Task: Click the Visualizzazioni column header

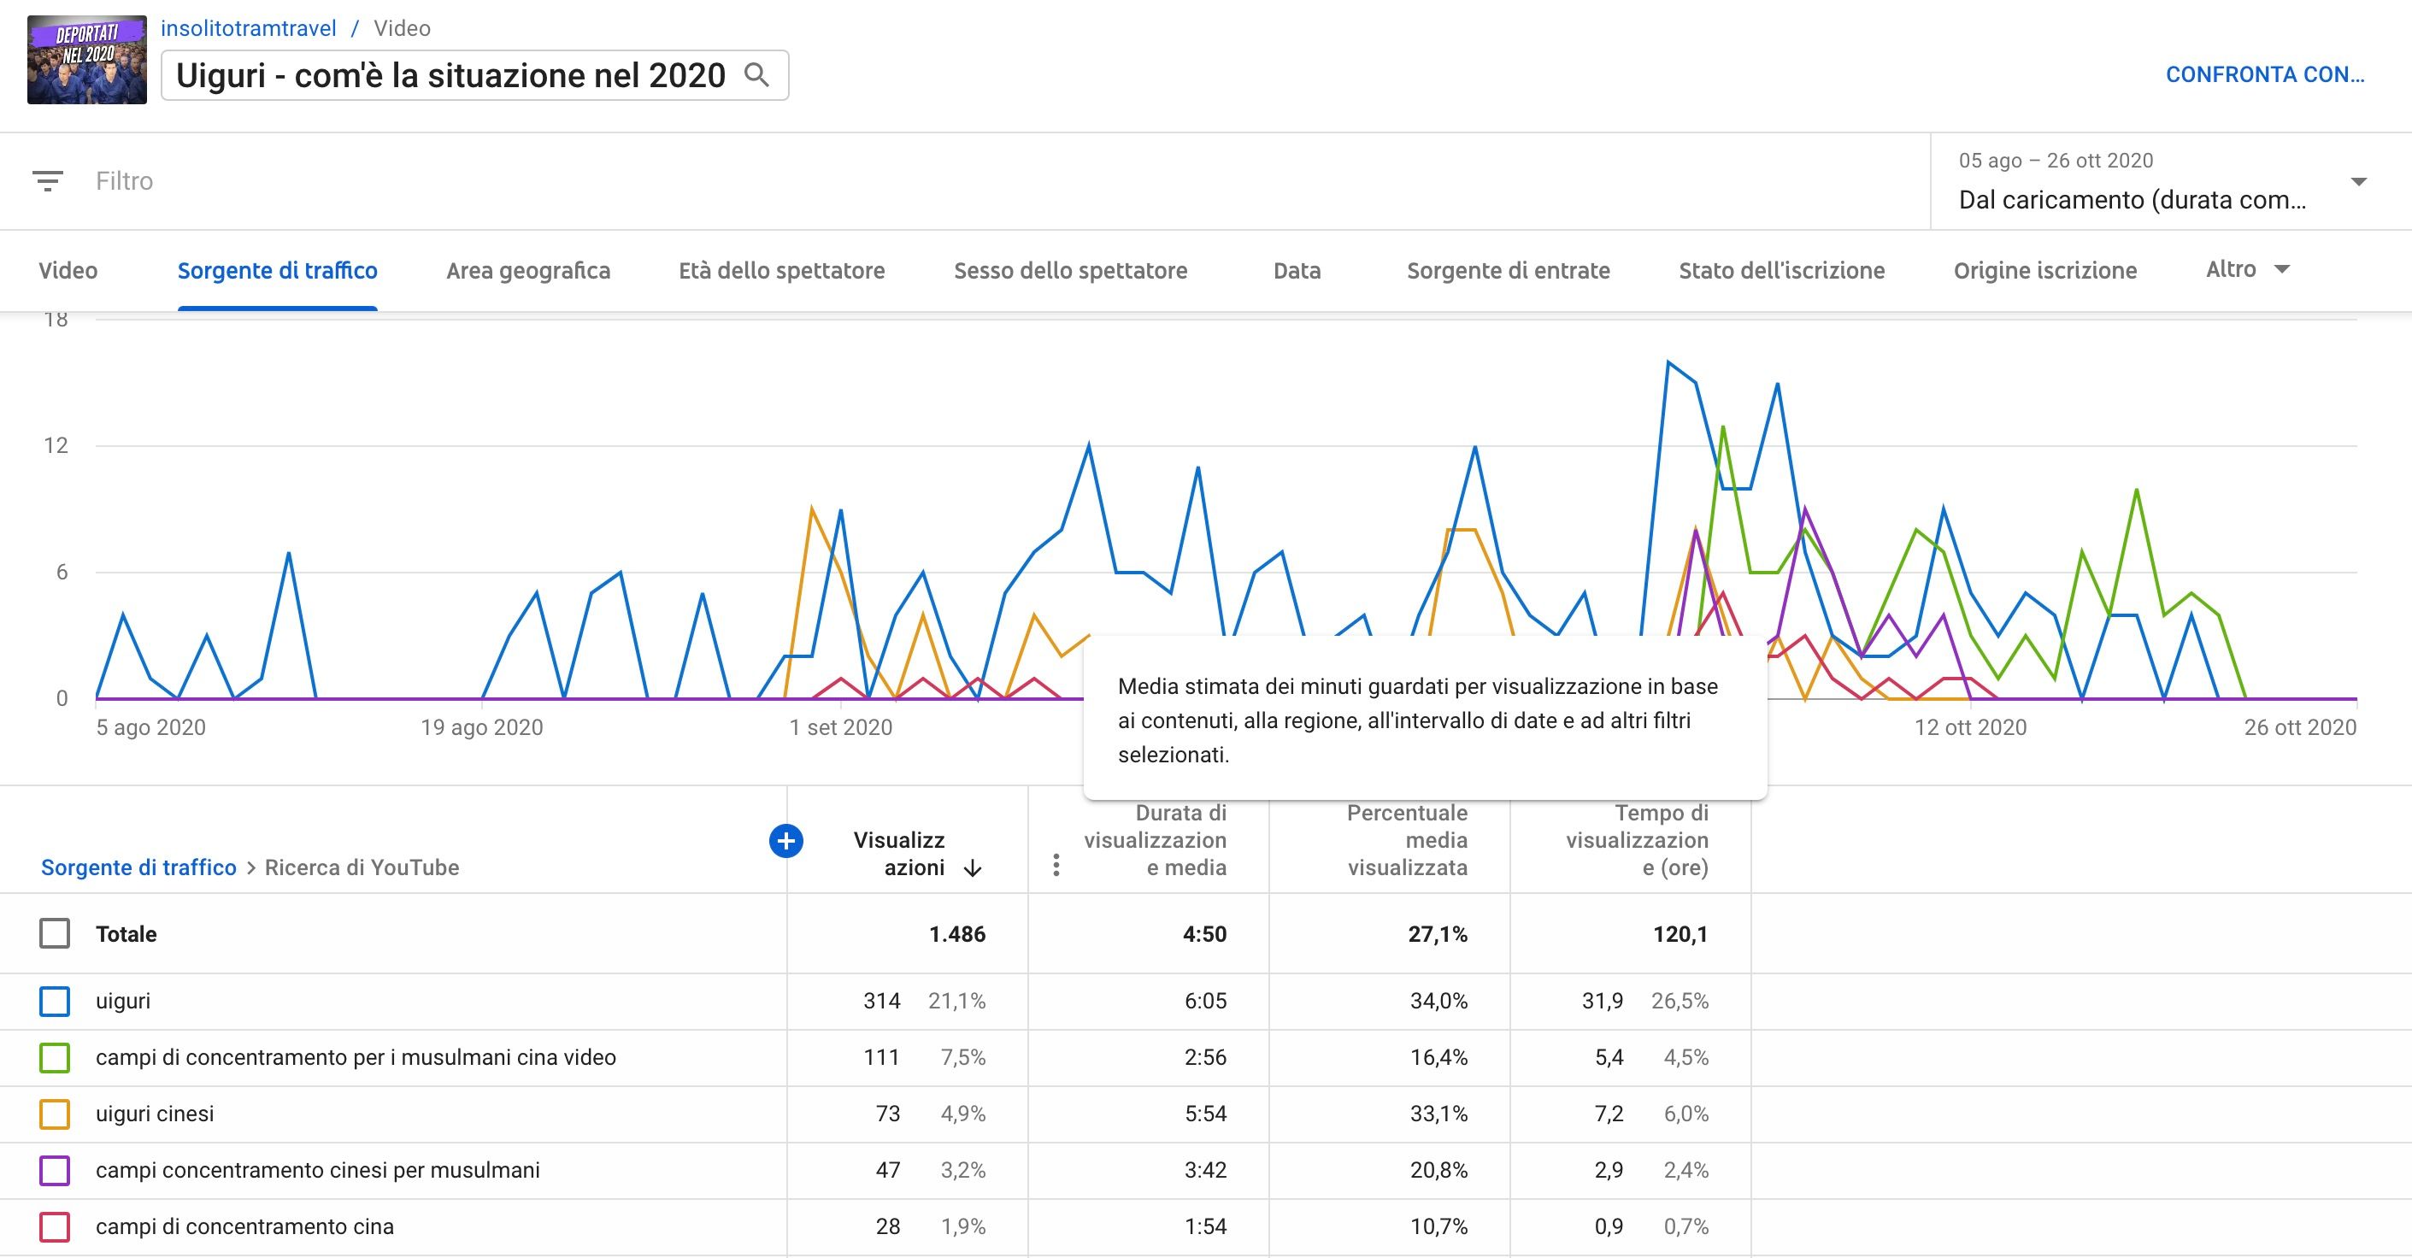Action: point(899,854)
